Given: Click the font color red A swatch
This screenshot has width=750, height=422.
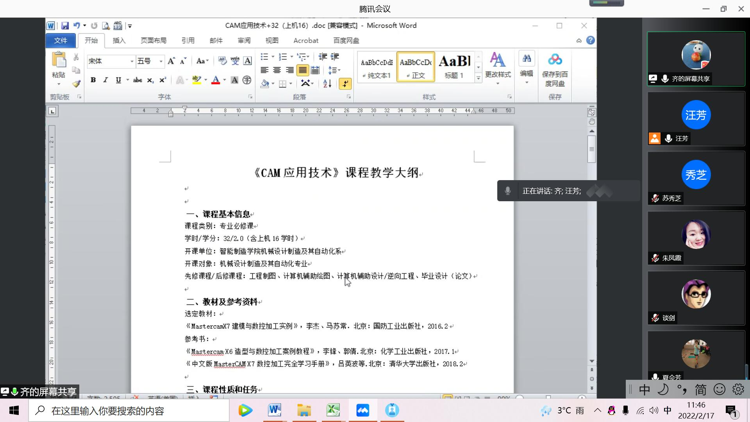Looking at the screenshot, I should click(x=216, y=80).
